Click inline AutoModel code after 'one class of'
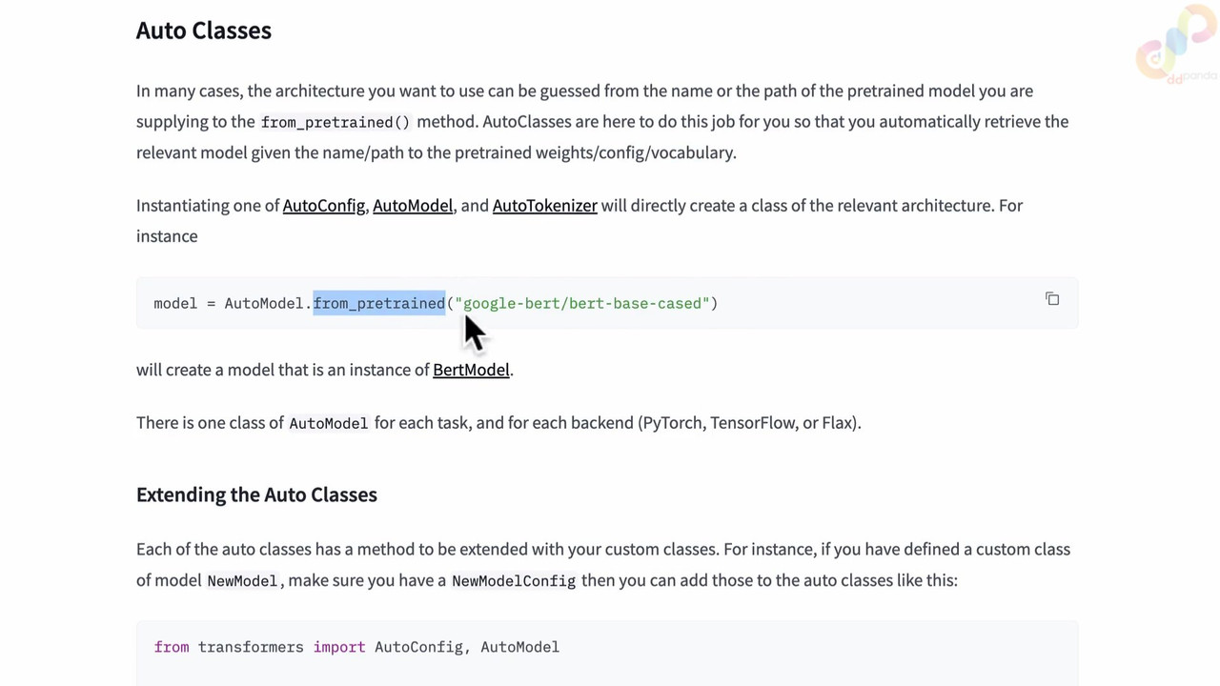Screen dimensions: 1220x686 [328, 423]
